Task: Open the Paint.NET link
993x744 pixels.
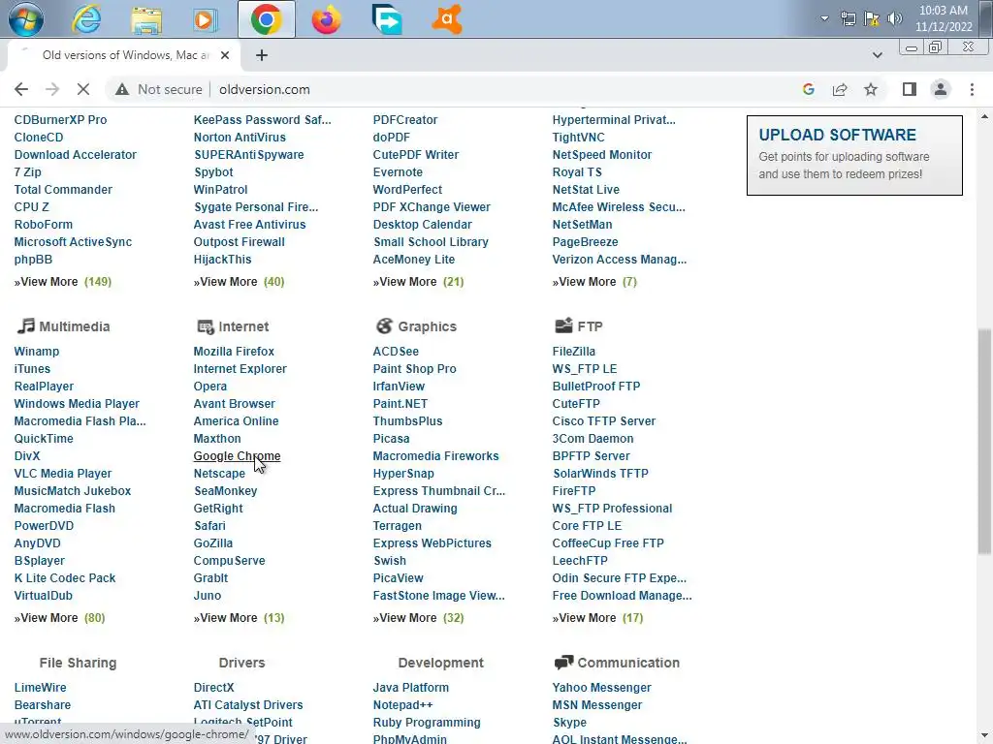Action: (400, 404)
